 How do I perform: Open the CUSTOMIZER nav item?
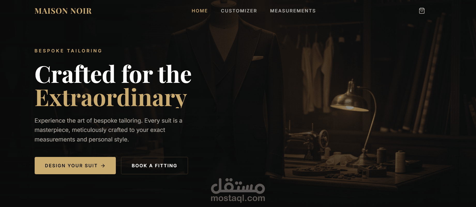point(239,11)
